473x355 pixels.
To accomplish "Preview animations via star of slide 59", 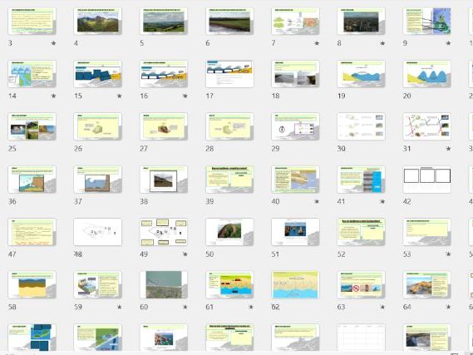I will pyautogui.click(x=120, y=307).
